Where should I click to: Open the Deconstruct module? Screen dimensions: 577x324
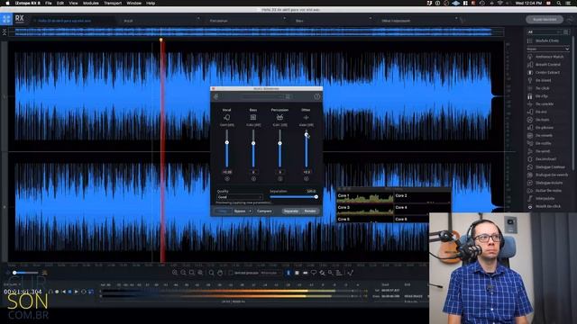pyautogui.click(x=546, y=159)
